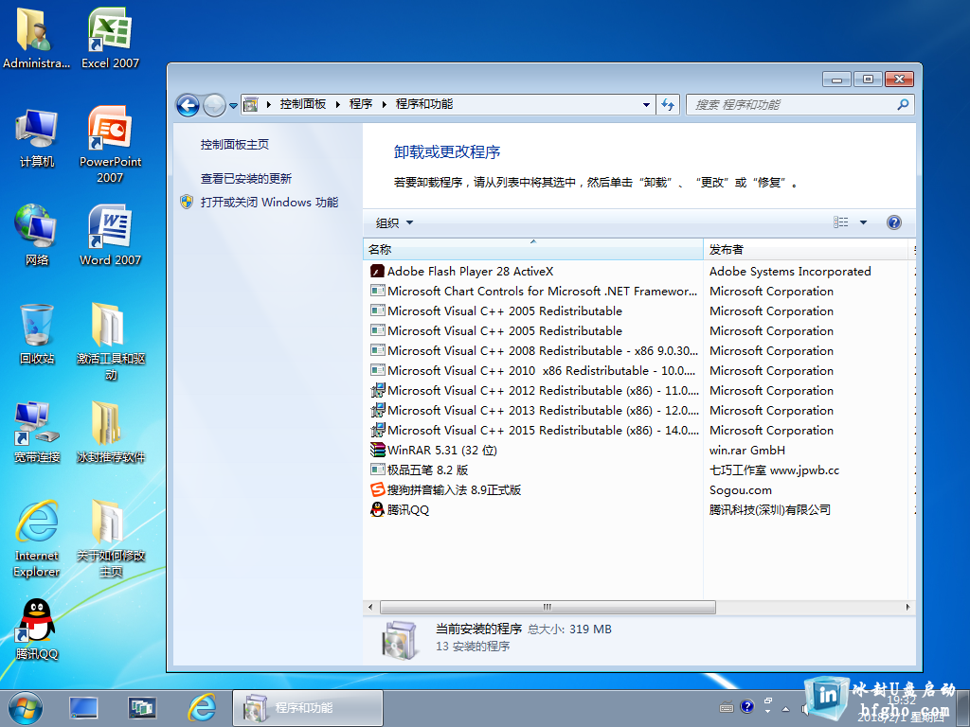Select 控制面板 in the address breadcrumb
The image size is (970, 727).
tap(302, 104)
